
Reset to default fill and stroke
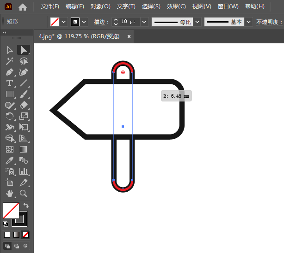point(6,224)
